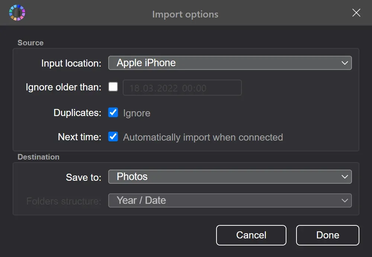The height and width of the screenshot is (257, 372).
Task: Click the application logo icon
Action: [x=17, y=12]
